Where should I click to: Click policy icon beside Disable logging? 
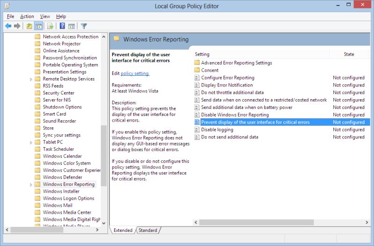pyautogui.click(x=197, y=130)
